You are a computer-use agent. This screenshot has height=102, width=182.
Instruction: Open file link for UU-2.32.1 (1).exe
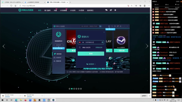7,96
